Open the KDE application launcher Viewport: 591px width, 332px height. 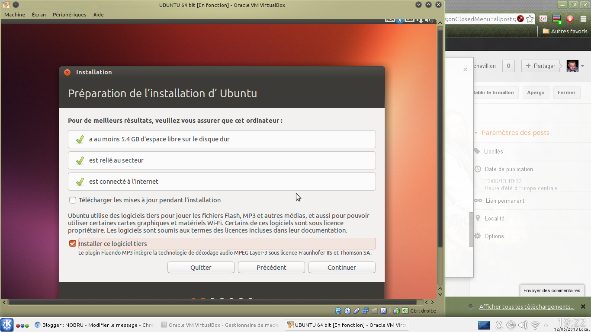(x=7, y=325)
